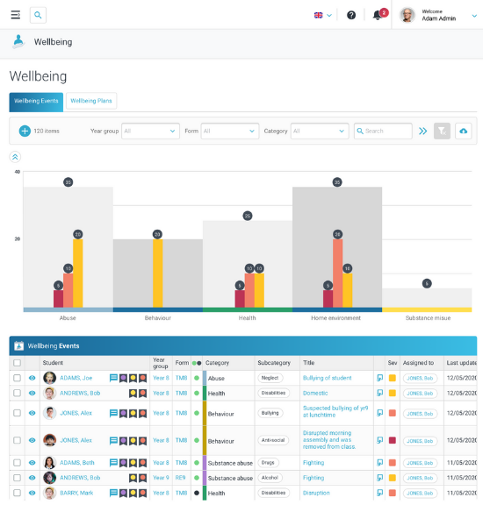Tick the checkbox for ANDREWS, Bob Year 8 row
The width and height of the screenshot is (483, 526).
pos(18,393)
